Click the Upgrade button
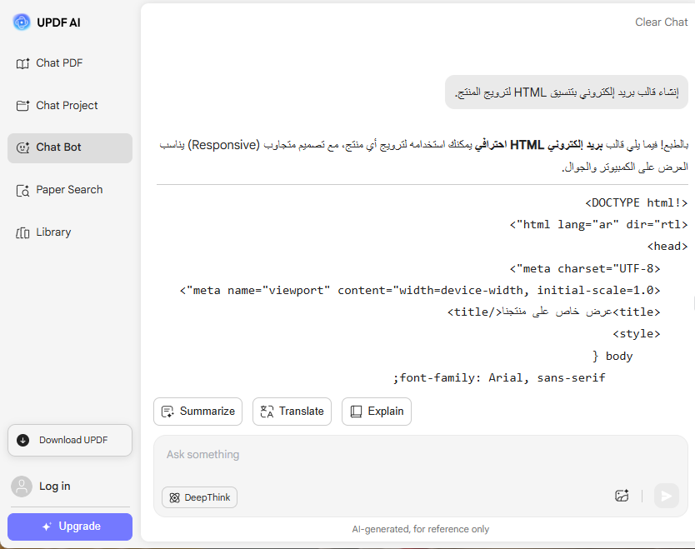This screenshot has width=695, height=549. pyautogui.click(x=70, y=527)
